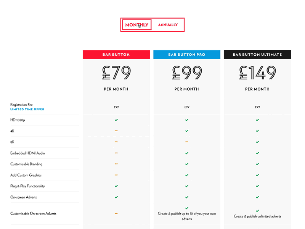Click the orange dash for 4K in Bar Button column
This screenshot has width=305, height=229.
116,131
